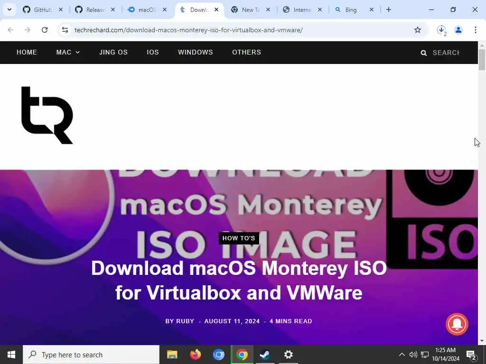Close the New Tab tab
Viewport: 486px width, 364px height.
(268, 9)
